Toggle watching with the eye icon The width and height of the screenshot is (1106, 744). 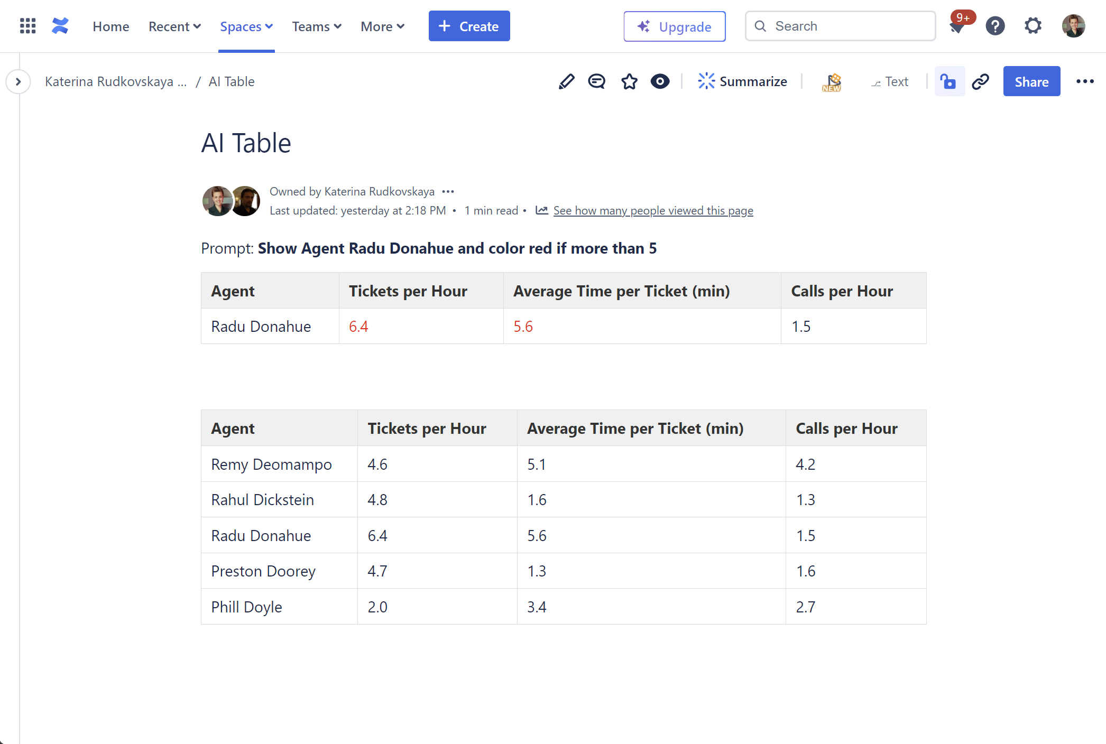click(660, 81)
